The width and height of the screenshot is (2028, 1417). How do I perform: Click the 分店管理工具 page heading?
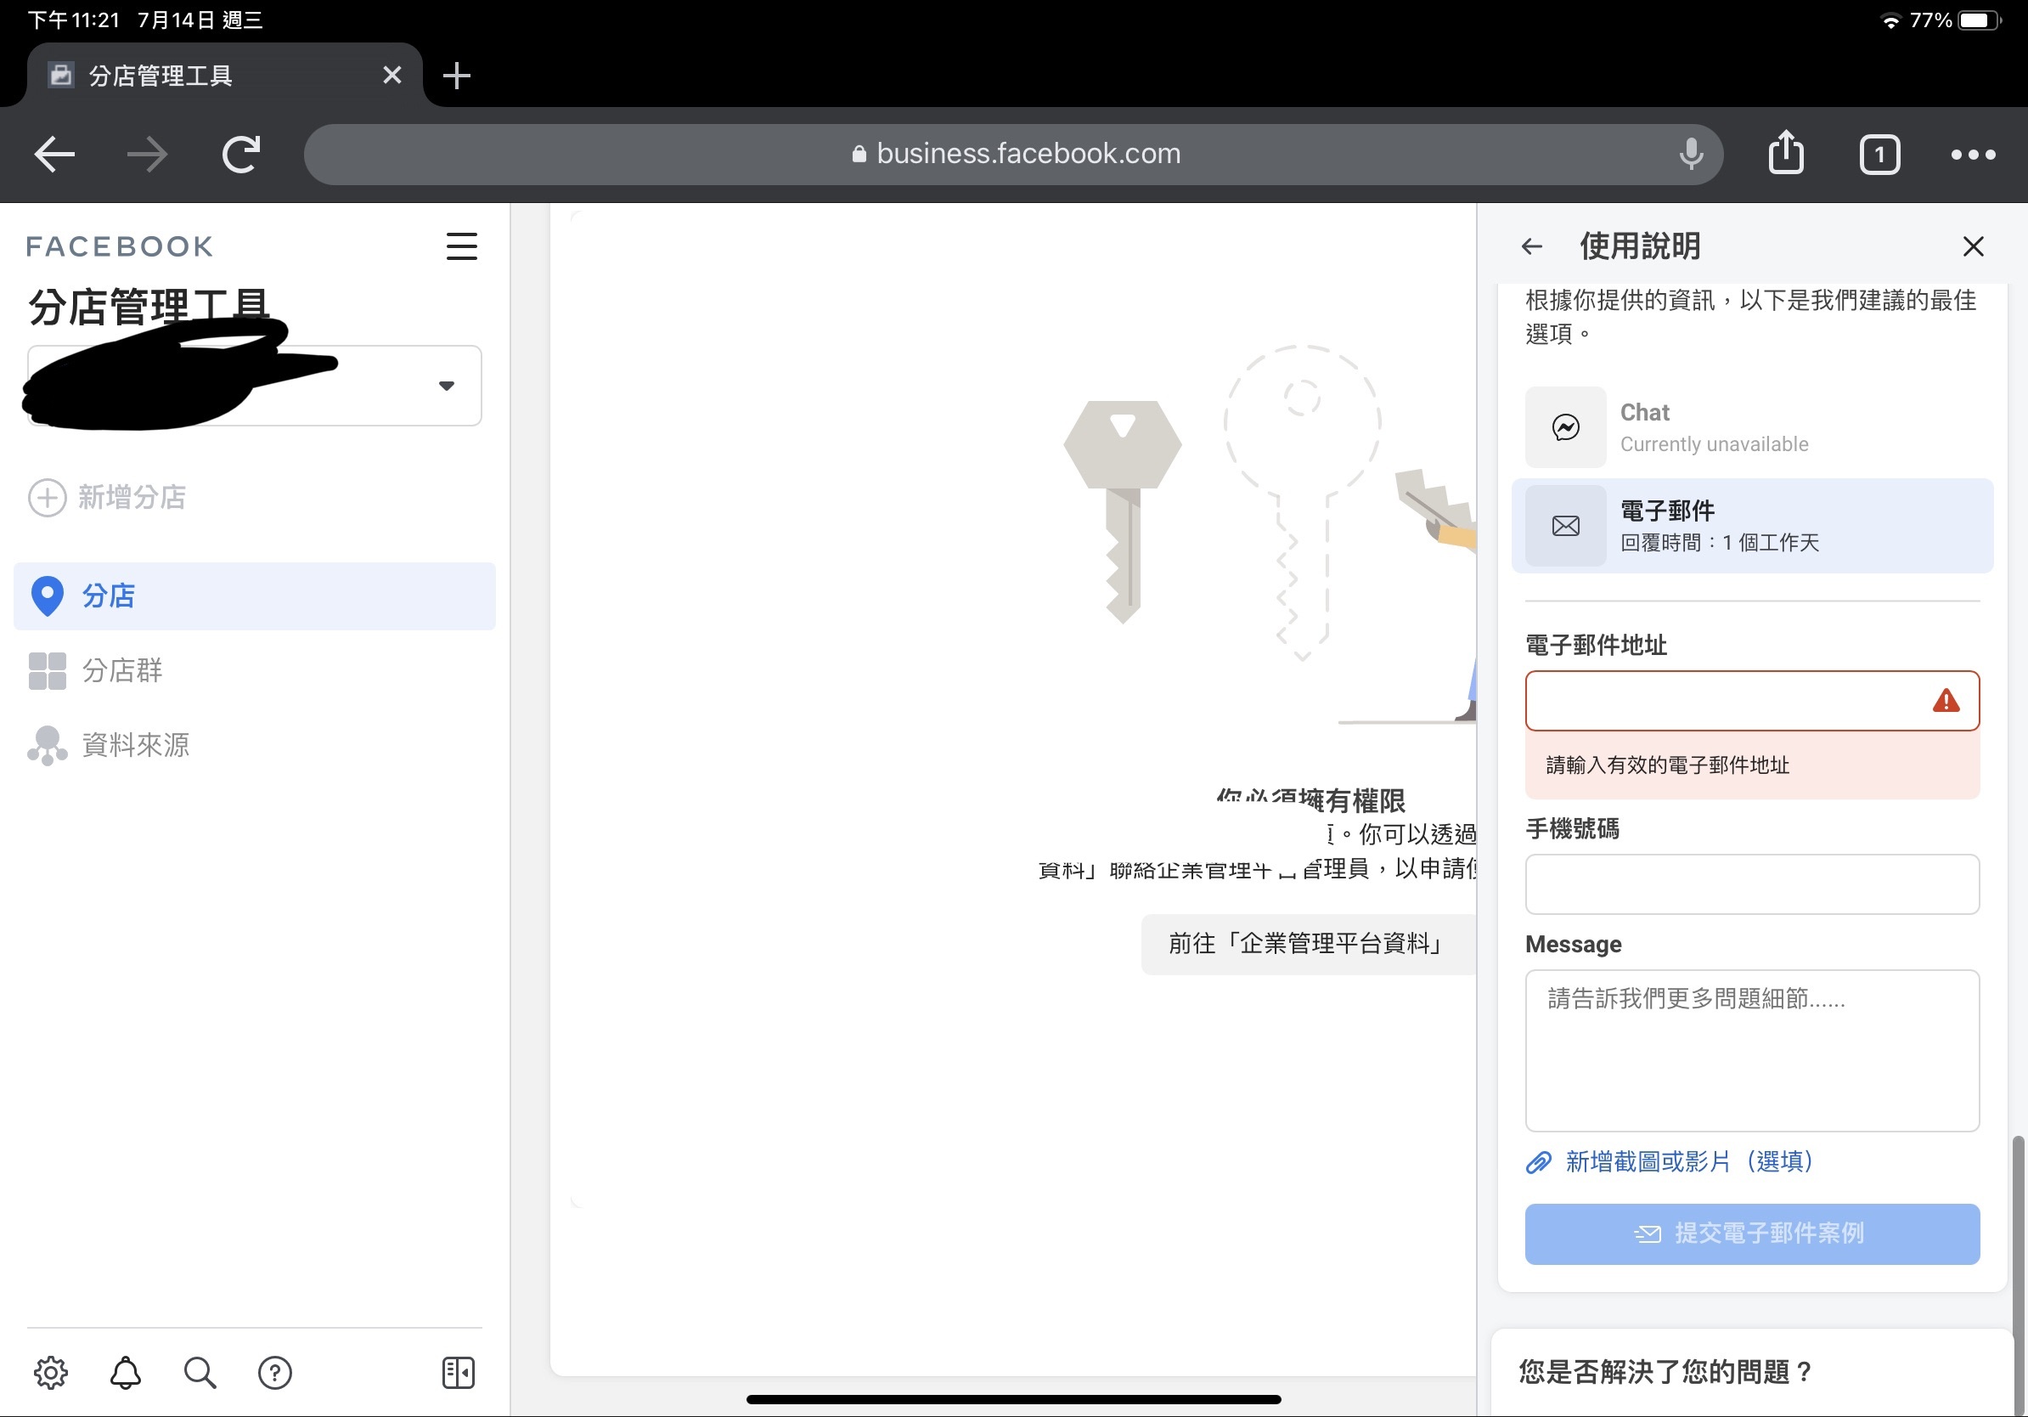click(149, 307)
